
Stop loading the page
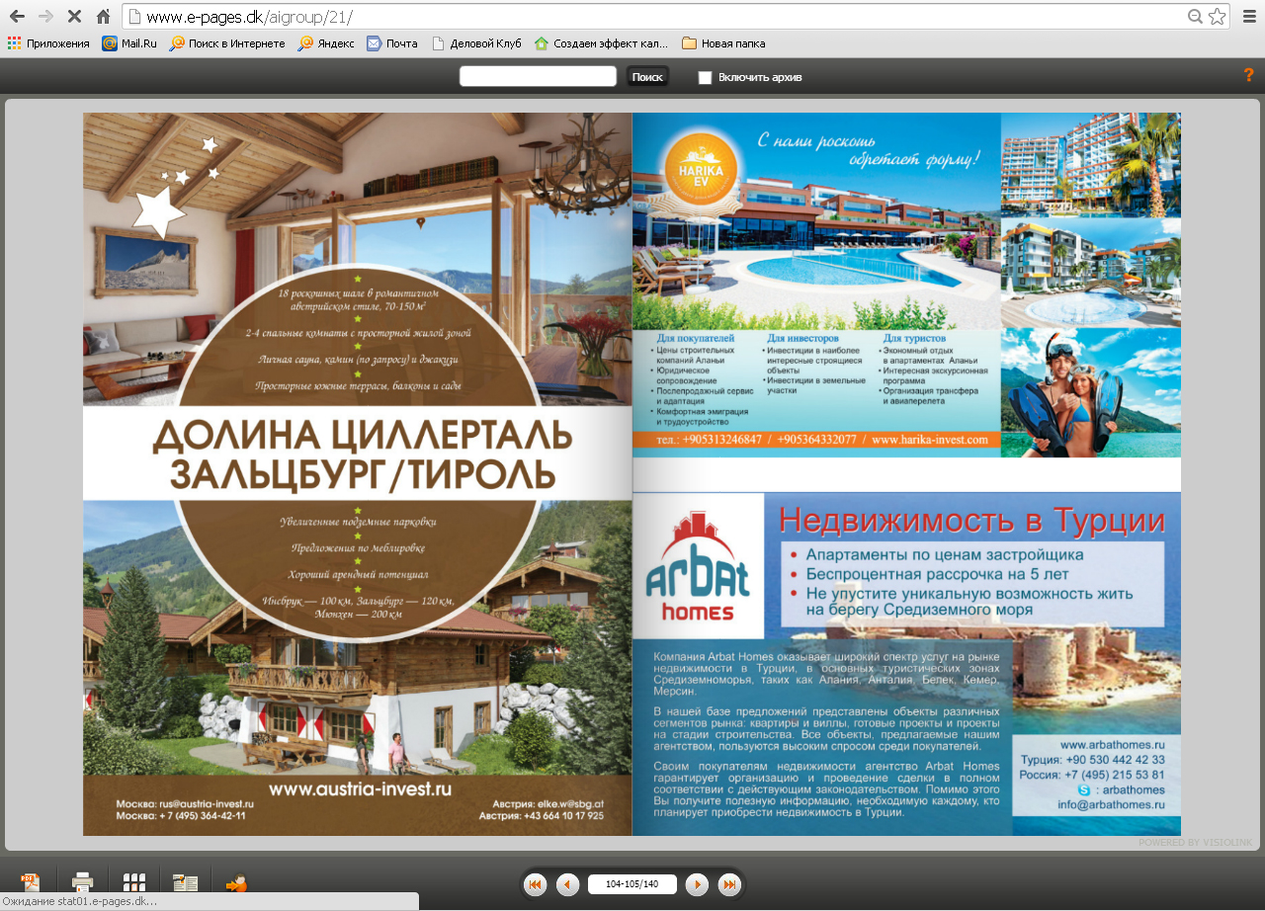coord(74,16)
